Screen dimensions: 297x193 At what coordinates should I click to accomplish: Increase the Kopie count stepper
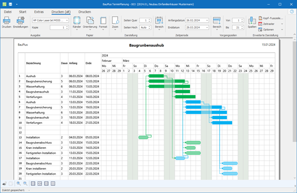(x=67, y=27)
